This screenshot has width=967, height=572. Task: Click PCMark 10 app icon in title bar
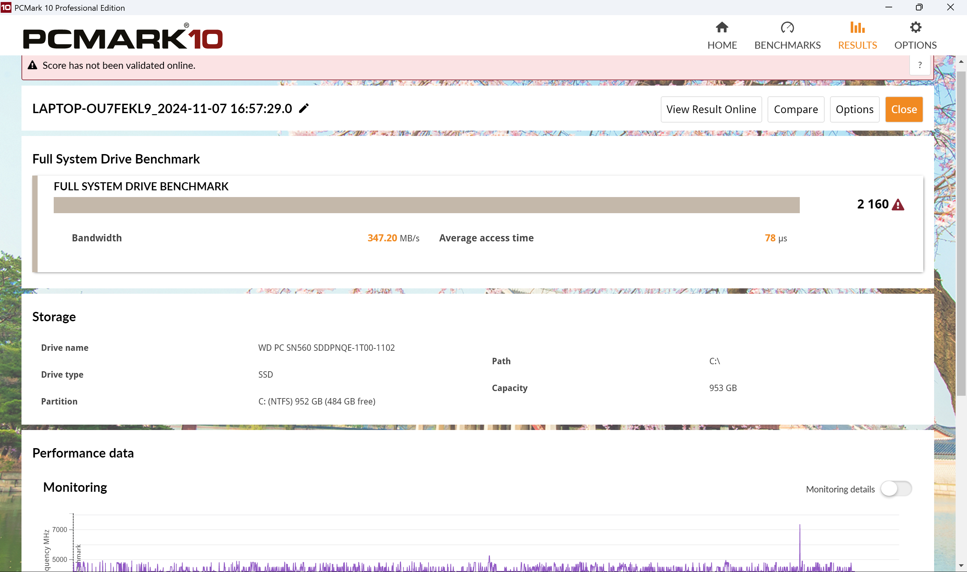tap(6, 7)
